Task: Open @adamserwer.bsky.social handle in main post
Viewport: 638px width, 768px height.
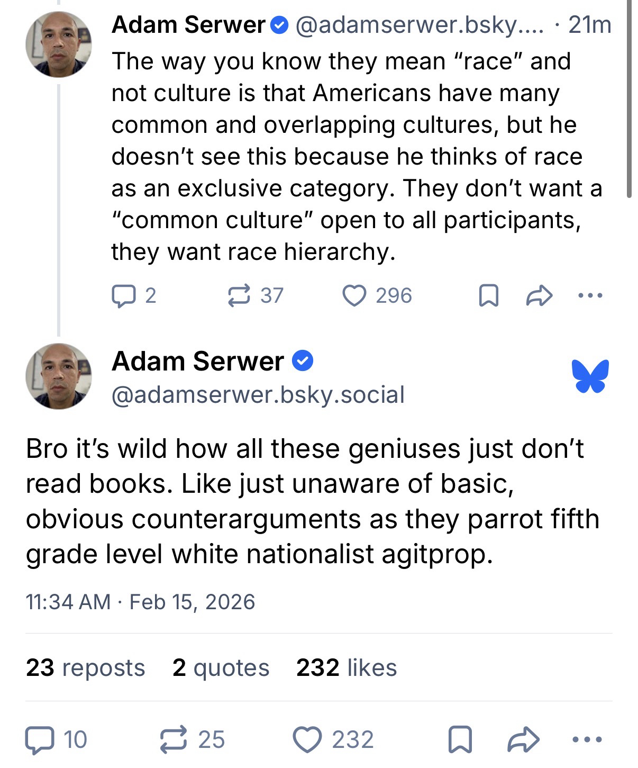Action: 258,395
